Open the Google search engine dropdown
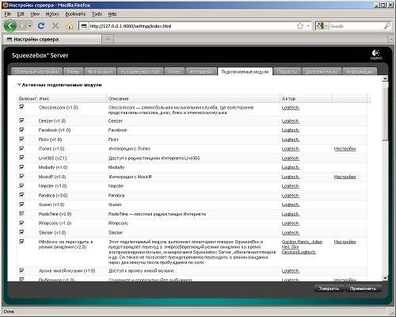 click(322, 26)
